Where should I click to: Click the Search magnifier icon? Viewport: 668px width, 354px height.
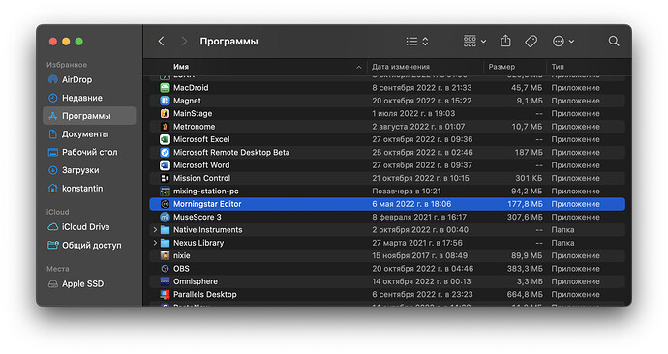tap(614, 42)
